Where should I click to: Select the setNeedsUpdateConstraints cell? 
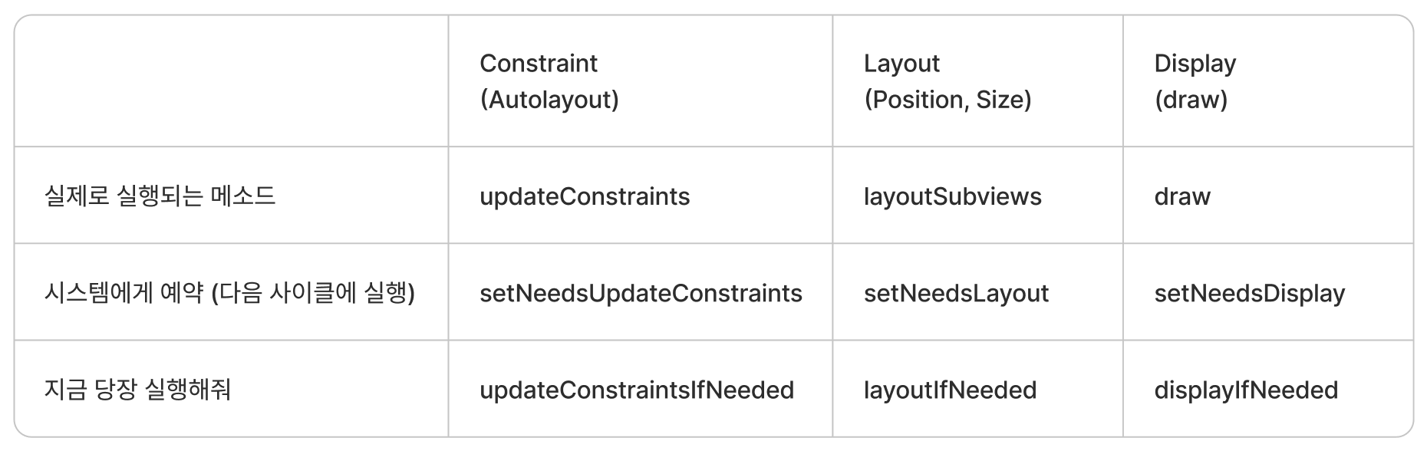[x=641, y=293]
